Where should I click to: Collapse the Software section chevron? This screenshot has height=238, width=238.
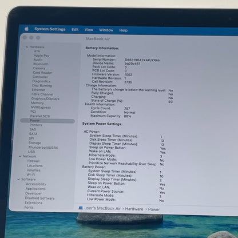pos(19,179)
